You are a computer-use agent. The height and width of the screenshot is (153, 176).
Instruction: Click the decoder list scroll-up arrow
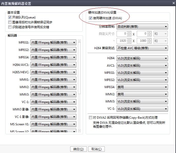coord(79,41)
